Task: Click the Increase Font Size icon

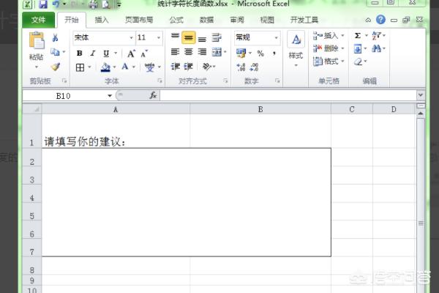Action: click(131, 53)
